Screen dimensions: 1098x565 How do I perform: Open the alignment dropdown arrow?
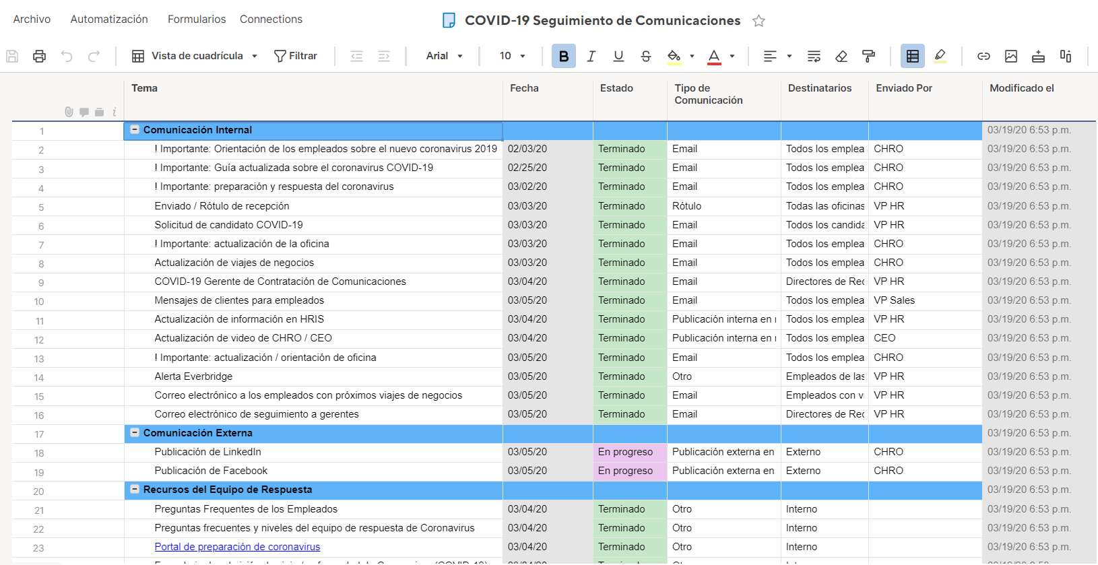click(x=789, y=57)
